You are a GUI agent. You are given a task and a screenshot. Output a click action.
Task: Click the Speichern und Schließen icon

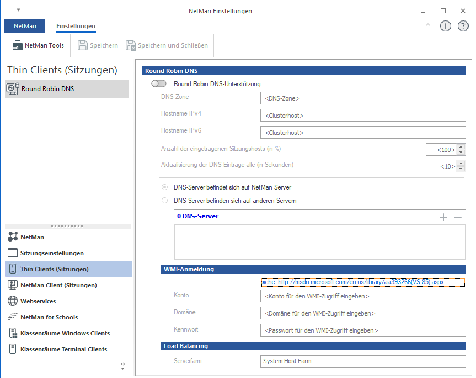click(x=131, y=45)
